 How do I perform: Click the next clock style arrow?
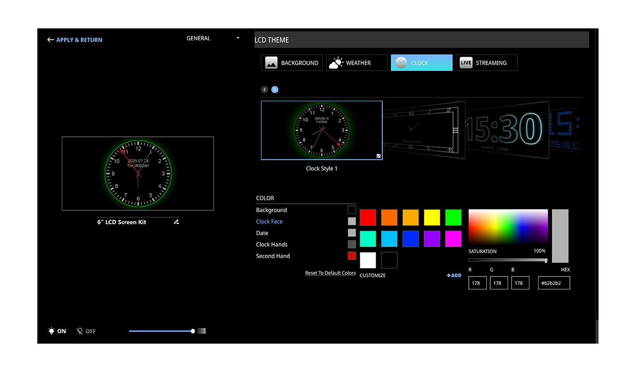pos(275,90)
